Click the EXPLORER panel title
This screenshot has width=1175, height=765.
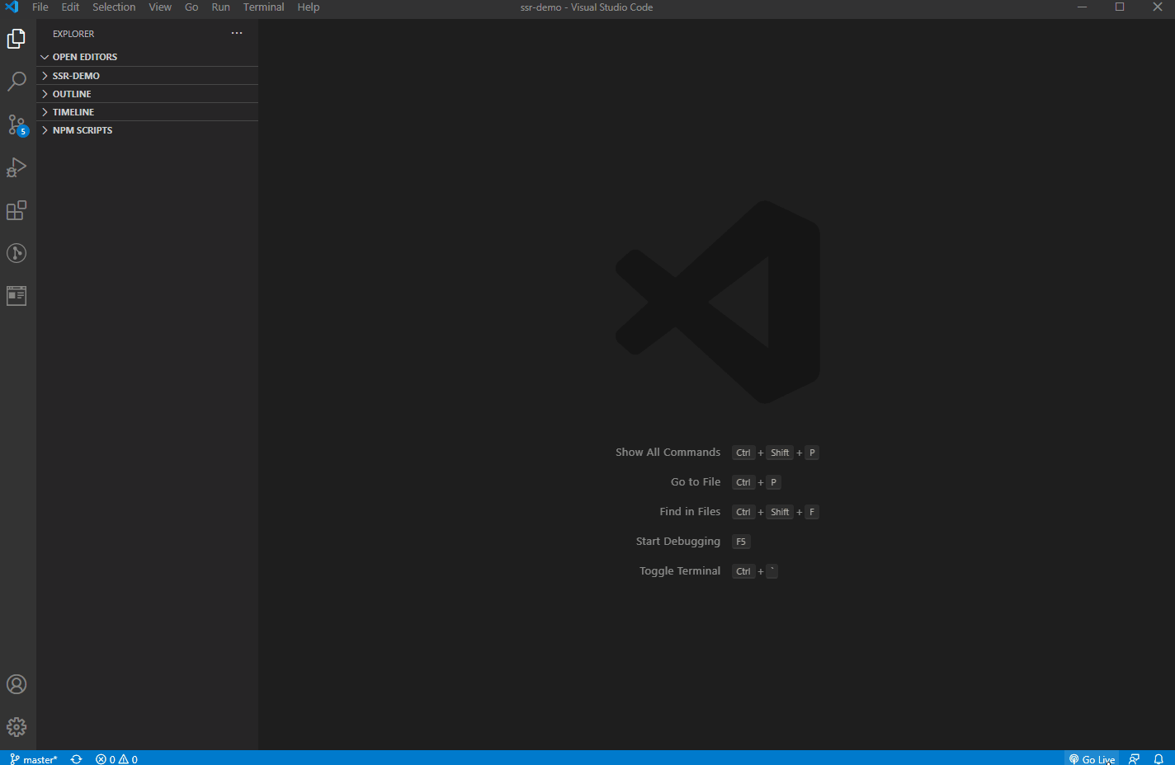(73, 34)
